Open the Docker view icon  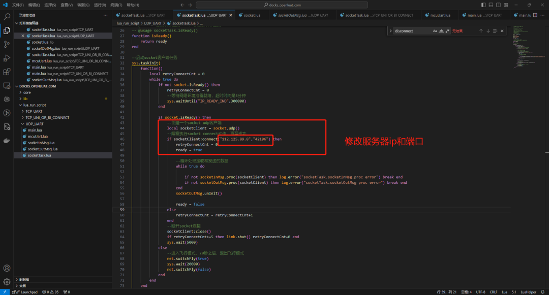coord(7,141)
